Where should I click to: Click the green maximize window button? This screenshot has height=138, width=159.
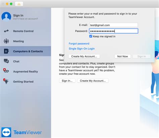point(11,4)
